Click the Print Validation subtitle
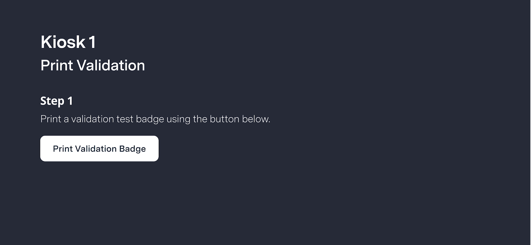Viewport: 531px width, 245px height. point(93,65)
